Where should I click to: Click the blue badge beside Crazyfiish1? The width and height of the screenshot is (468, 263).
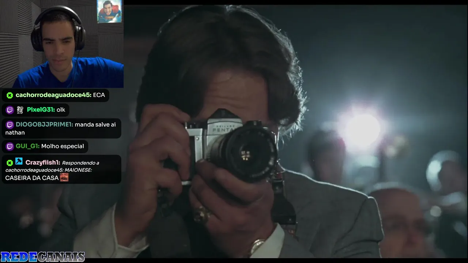pos(19,161)
